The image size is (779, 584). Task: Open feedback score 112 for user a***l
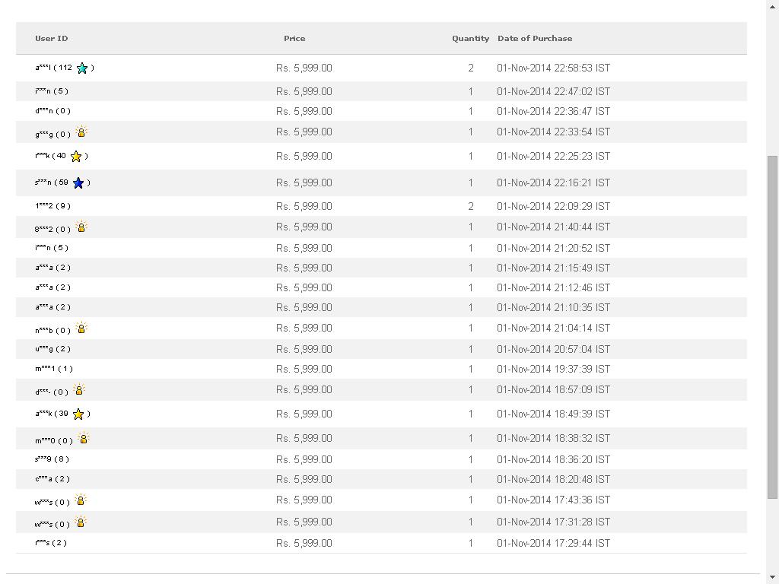(65, 68)
